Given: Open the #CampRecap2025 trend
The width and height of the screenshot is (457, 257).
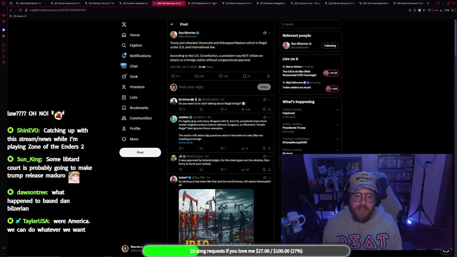Looking at the screenshot, I should click(x=295, y=142).
